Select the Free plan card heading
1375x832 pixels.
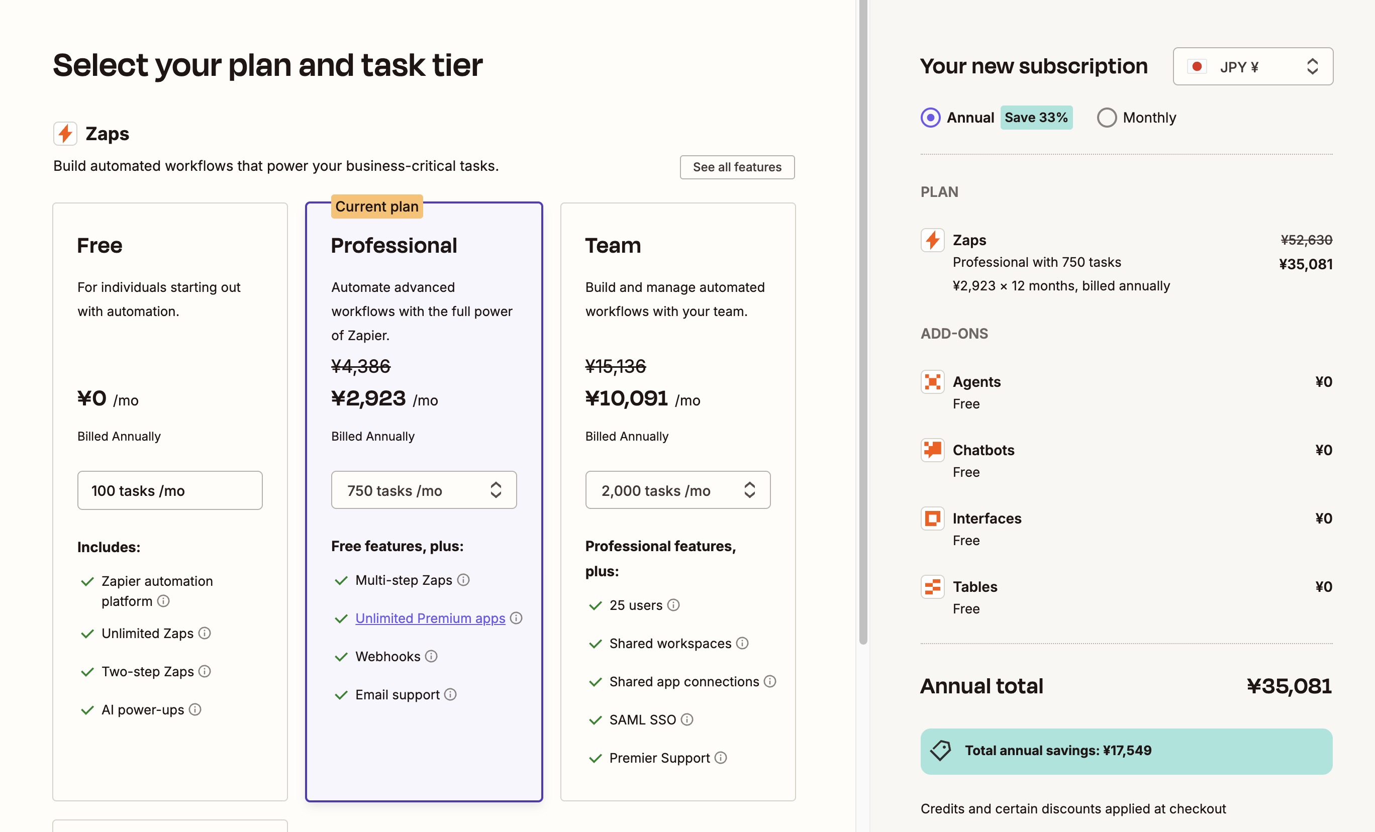coord(100,246)
